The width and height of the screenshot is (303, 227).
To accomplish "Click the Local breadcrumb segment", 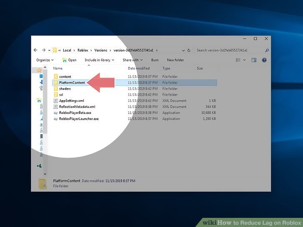I will coord(67,50).
